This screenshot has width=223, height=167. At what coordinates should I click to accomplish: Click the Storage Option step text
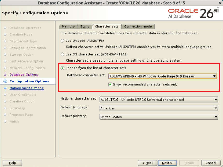coord(21,55)
